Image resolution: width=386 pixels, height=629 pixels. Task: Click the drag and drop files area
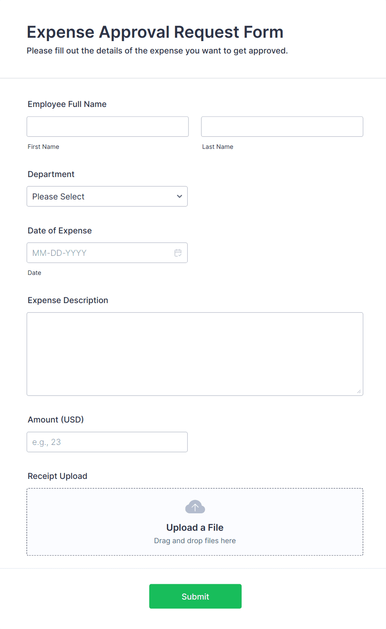pyautogui.click(x=195, y=522)
